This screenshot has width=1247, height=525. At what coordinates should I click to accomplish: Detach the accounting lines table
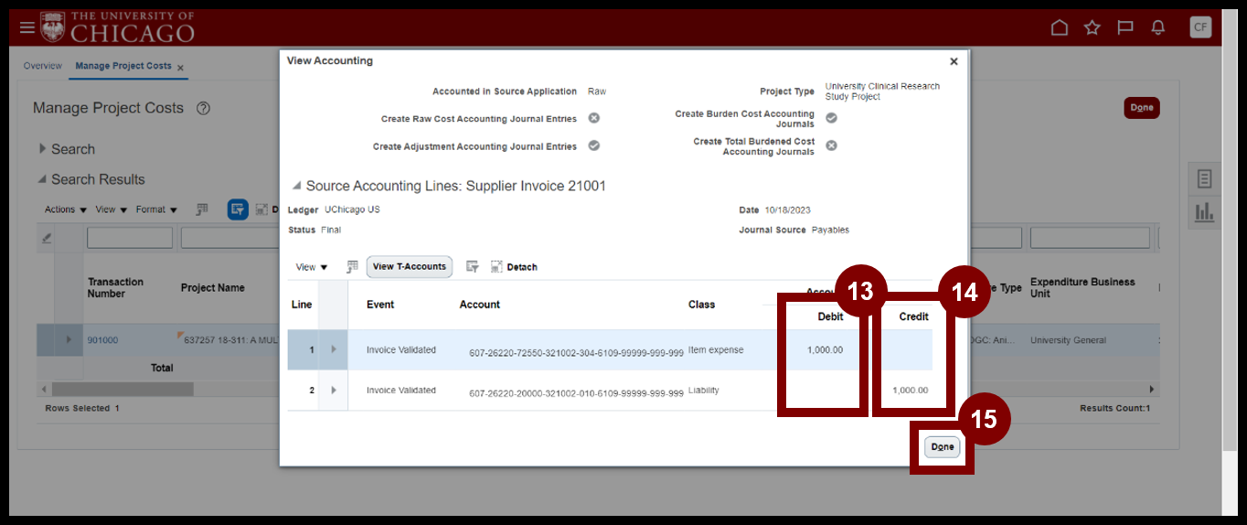pyautogui.click(x=514, y=267)
